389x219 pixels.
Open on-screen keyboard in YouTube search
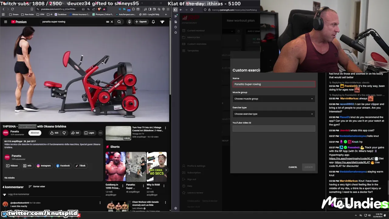108,22
